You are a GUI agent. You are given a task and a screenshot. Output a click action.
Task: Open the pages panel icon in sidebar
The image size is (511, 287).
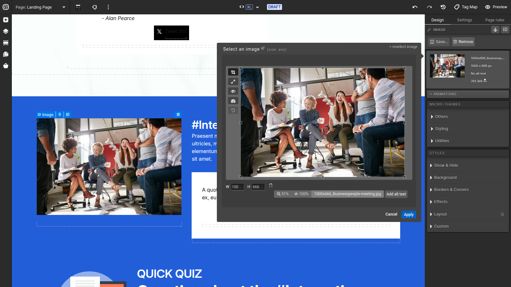point(6,54)
